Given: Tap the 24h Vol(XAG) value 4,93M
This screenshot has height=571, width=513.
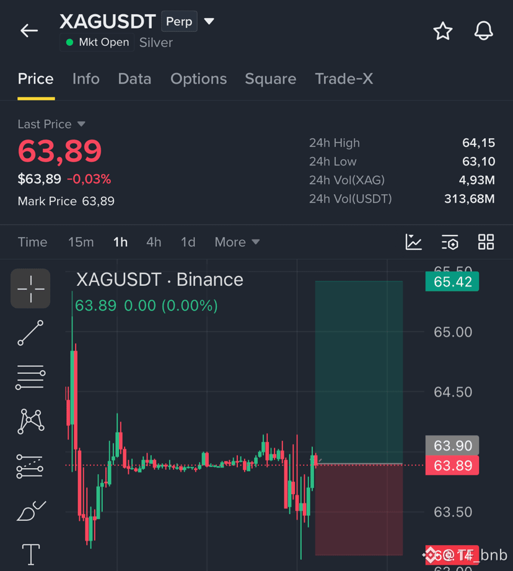Looking at the screenshot, I should 476,180.
